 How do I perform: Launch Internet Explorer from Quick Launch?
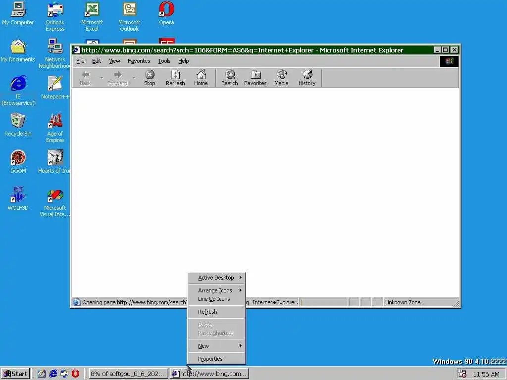53,374
